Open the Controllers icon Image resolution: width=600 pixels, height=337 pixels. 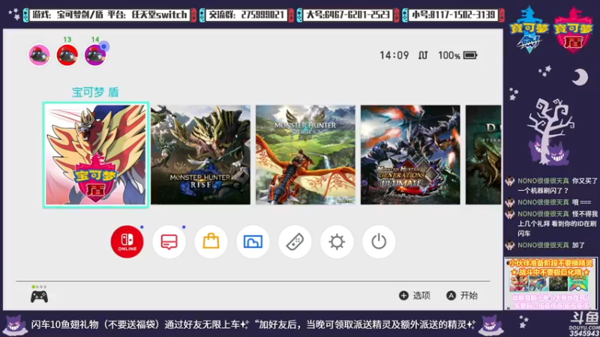295,241
